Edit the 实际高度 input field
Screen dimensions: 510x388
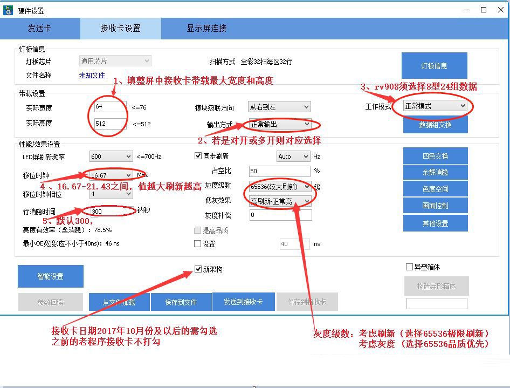[111, 124]
